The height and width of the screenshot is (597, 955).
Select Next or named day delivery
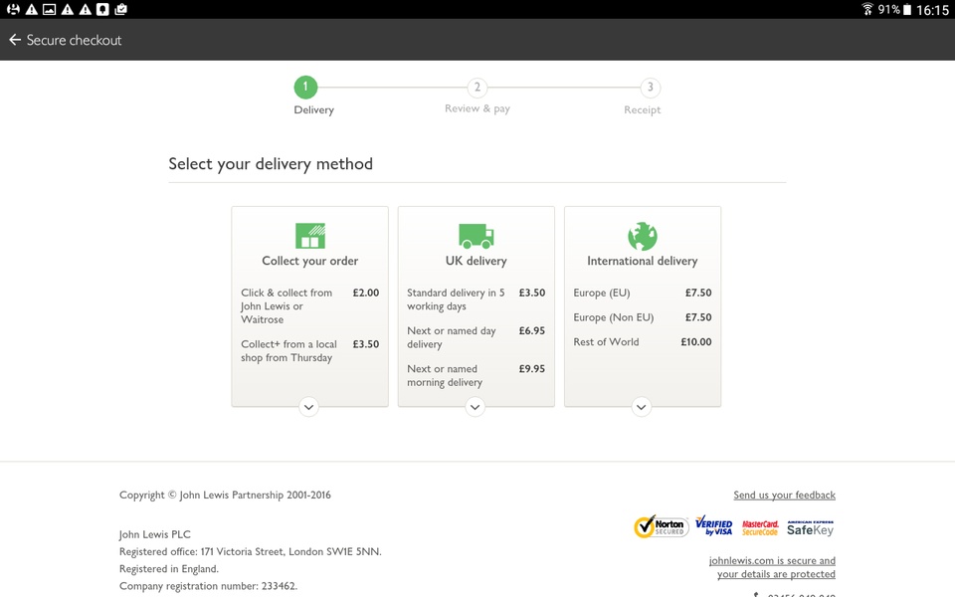[452, 337]
